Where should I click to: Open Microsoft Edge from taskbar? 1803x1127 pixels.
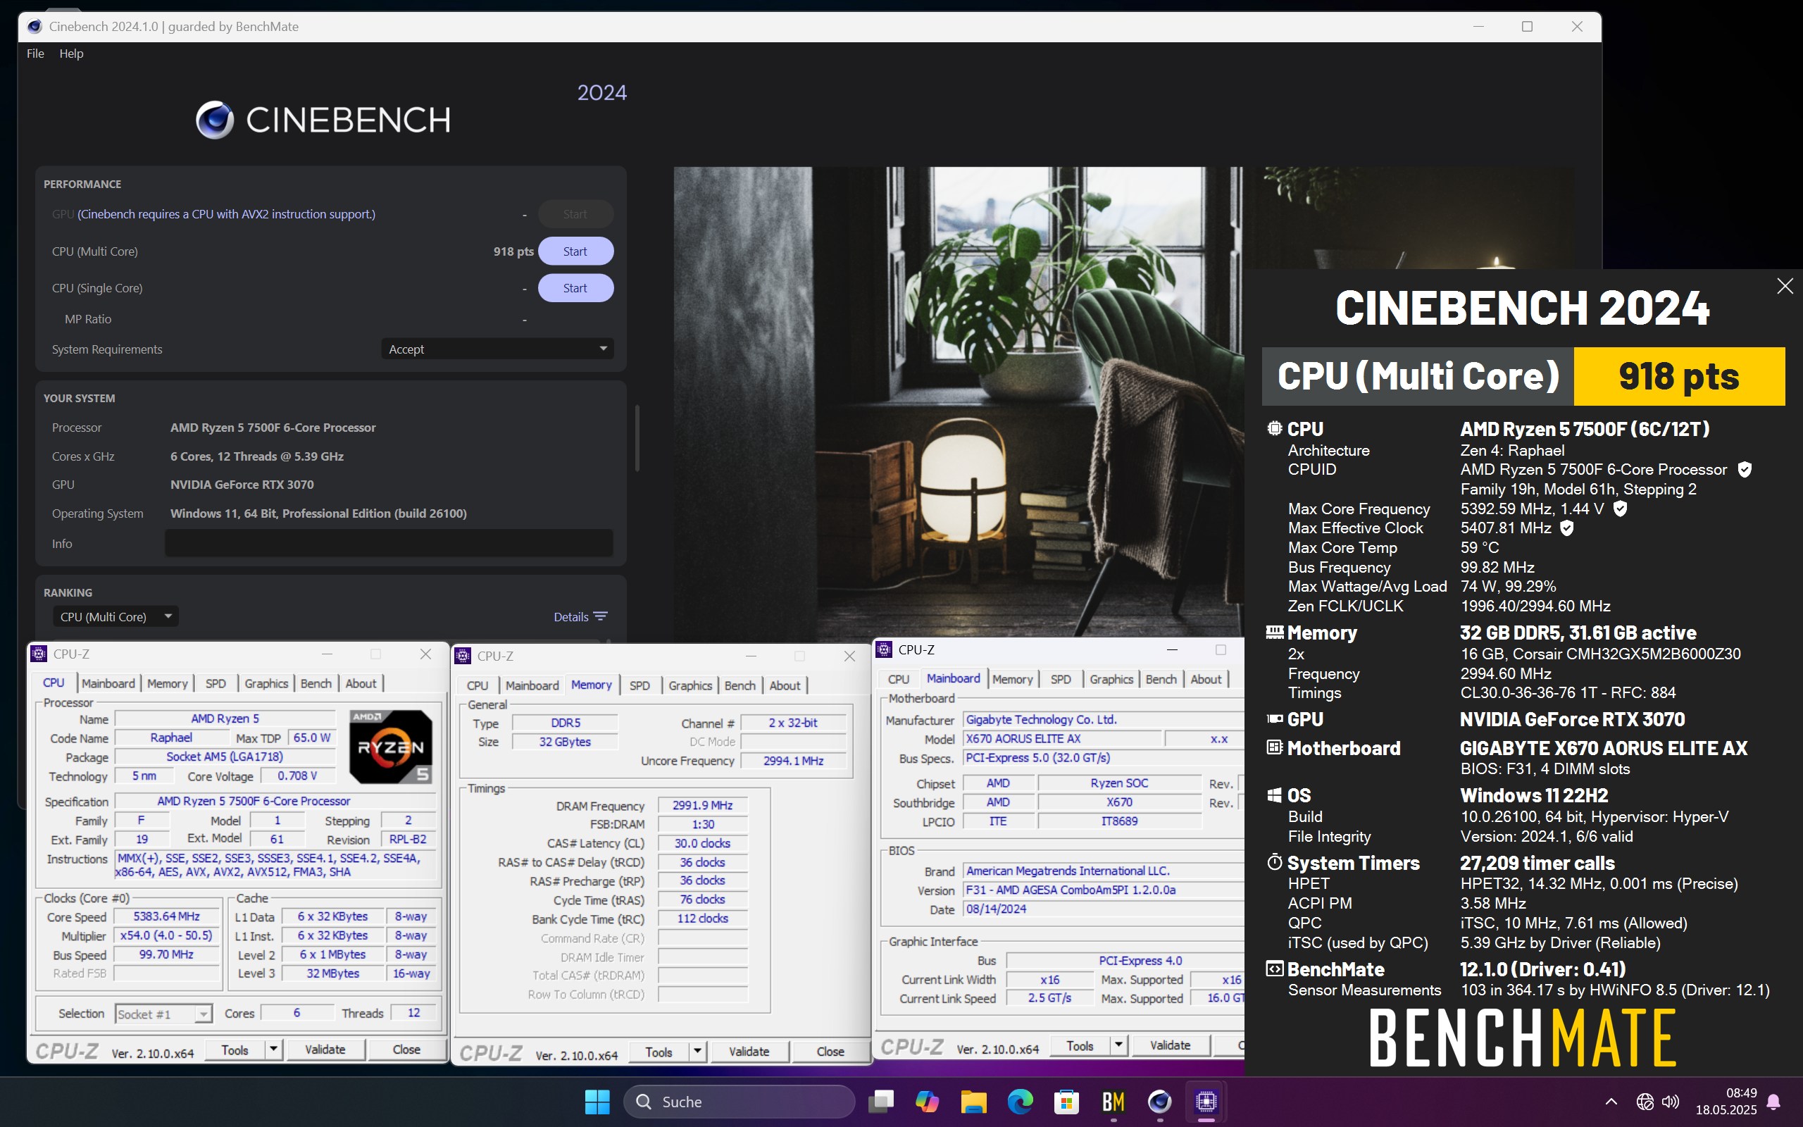click(x=1020, y=1101)
